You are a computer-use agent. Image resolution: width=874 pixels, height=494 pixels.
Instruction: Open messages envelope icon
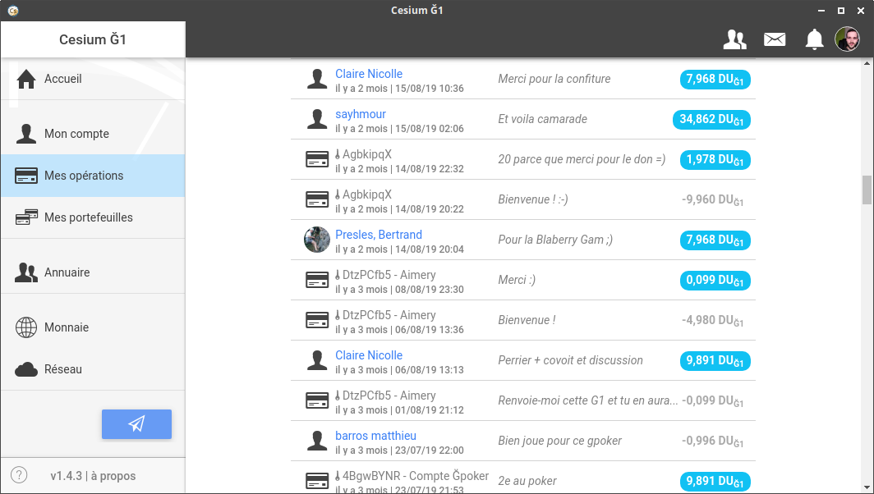point(775,39)
